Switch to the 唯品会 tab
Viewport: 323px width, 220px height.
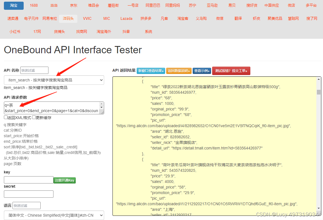pos(94,6)
